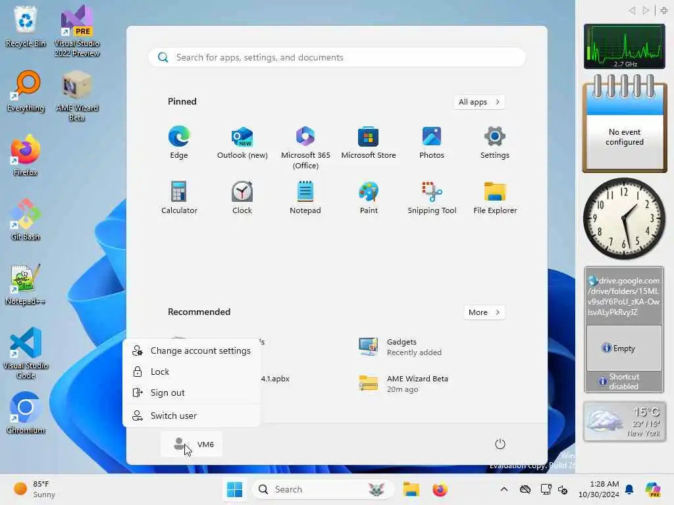This screenshot has width=674, height=505.
Task: Expand More recommended items
Action: 484,312
